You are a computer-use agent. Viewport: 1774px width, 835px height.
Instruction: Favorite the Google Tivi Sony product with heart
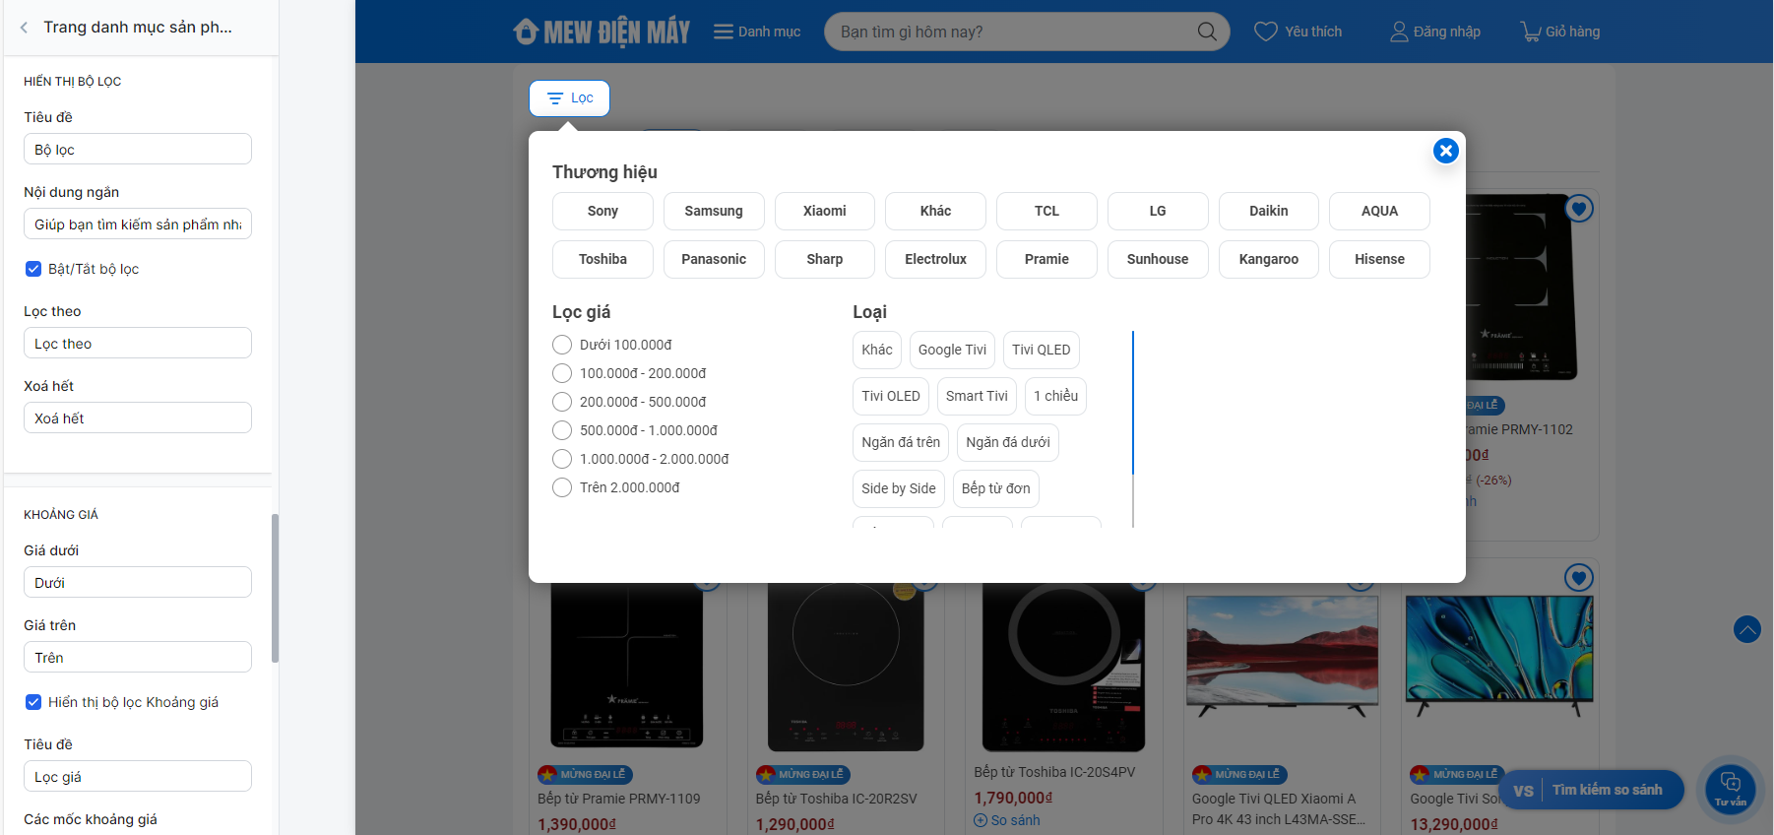point(1579,578)
